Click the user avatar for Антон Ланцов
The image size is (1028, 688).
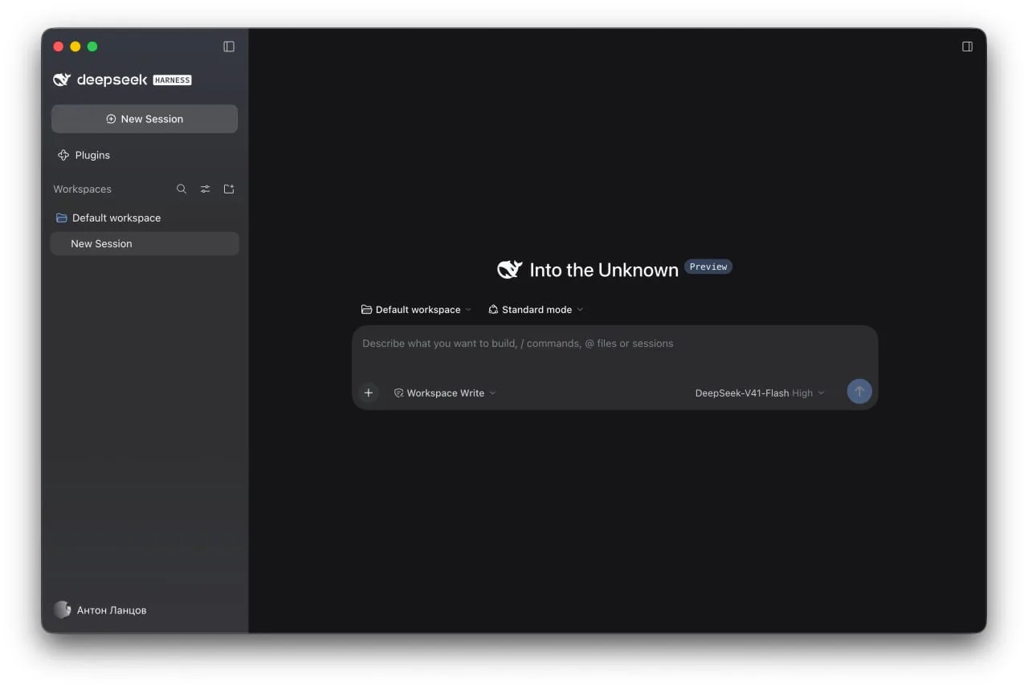coord(62,610)
